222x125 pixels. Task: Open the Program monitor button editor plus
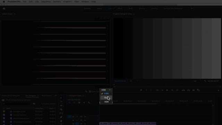[219, 90]
